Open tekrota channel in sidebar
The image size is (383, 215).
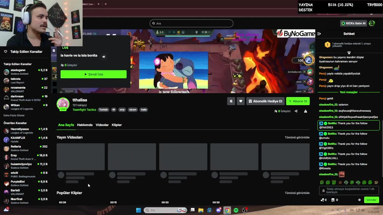click(x=25, y=81)
